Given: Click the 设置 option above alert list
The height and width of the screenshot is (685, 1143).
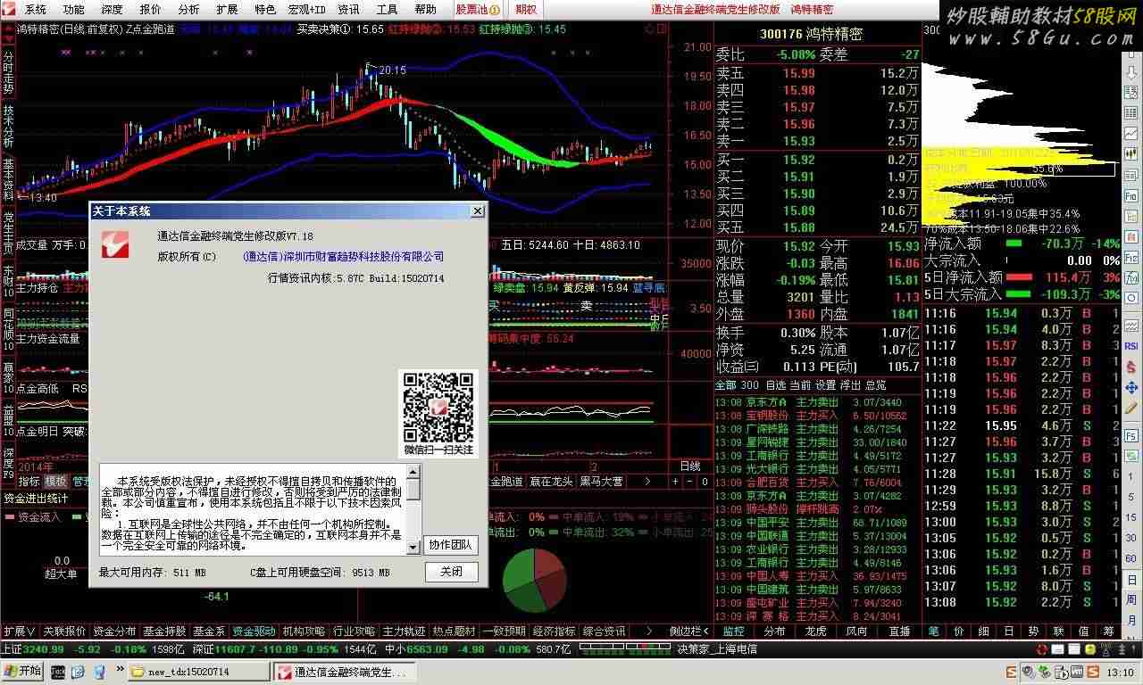Looking at the screenshot, I should 826,385.
